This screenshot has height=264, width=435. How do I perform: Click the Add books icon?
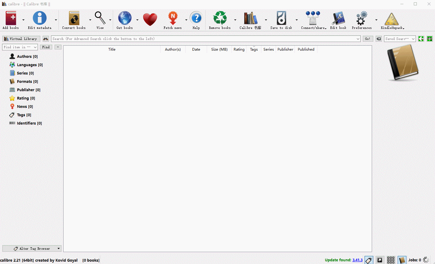11,18
